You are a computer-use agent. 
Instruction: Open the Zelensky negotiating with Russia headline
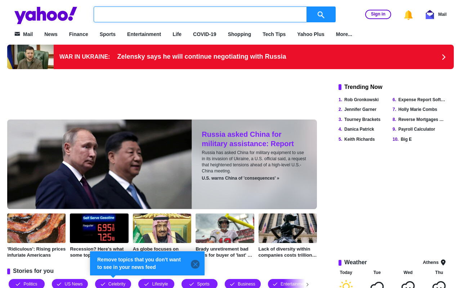pos(202,57)
